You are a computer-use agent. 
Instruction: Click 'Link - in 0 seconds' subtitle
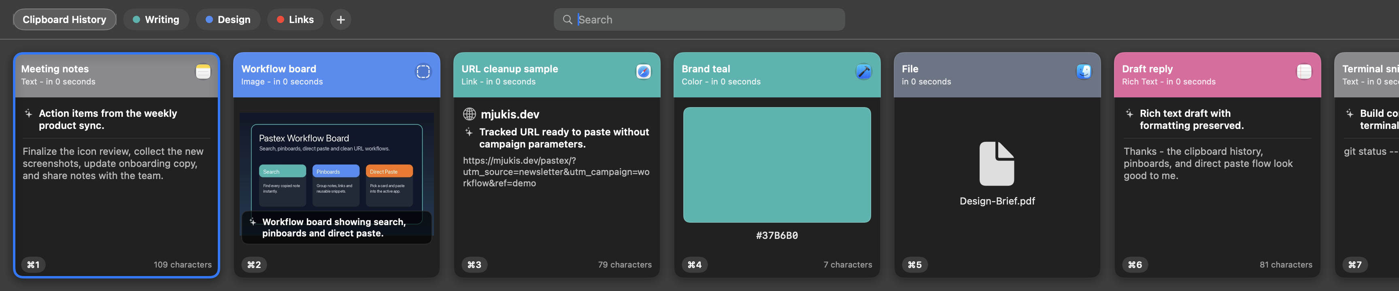499,82
